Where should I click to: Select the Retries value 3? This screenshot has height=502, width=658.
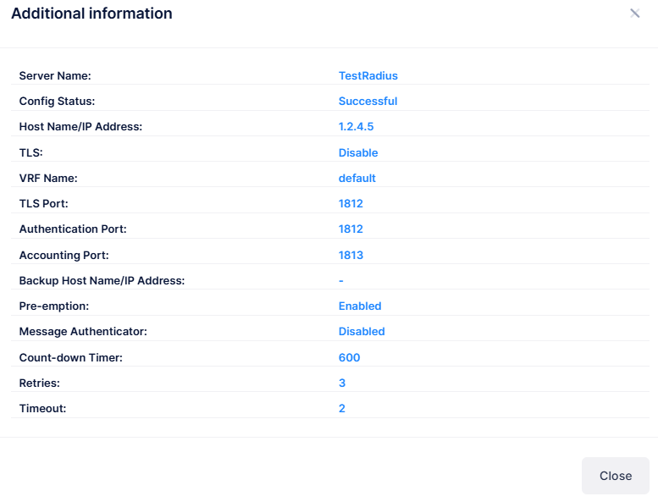pyautogui.click(x=342, y=383)
